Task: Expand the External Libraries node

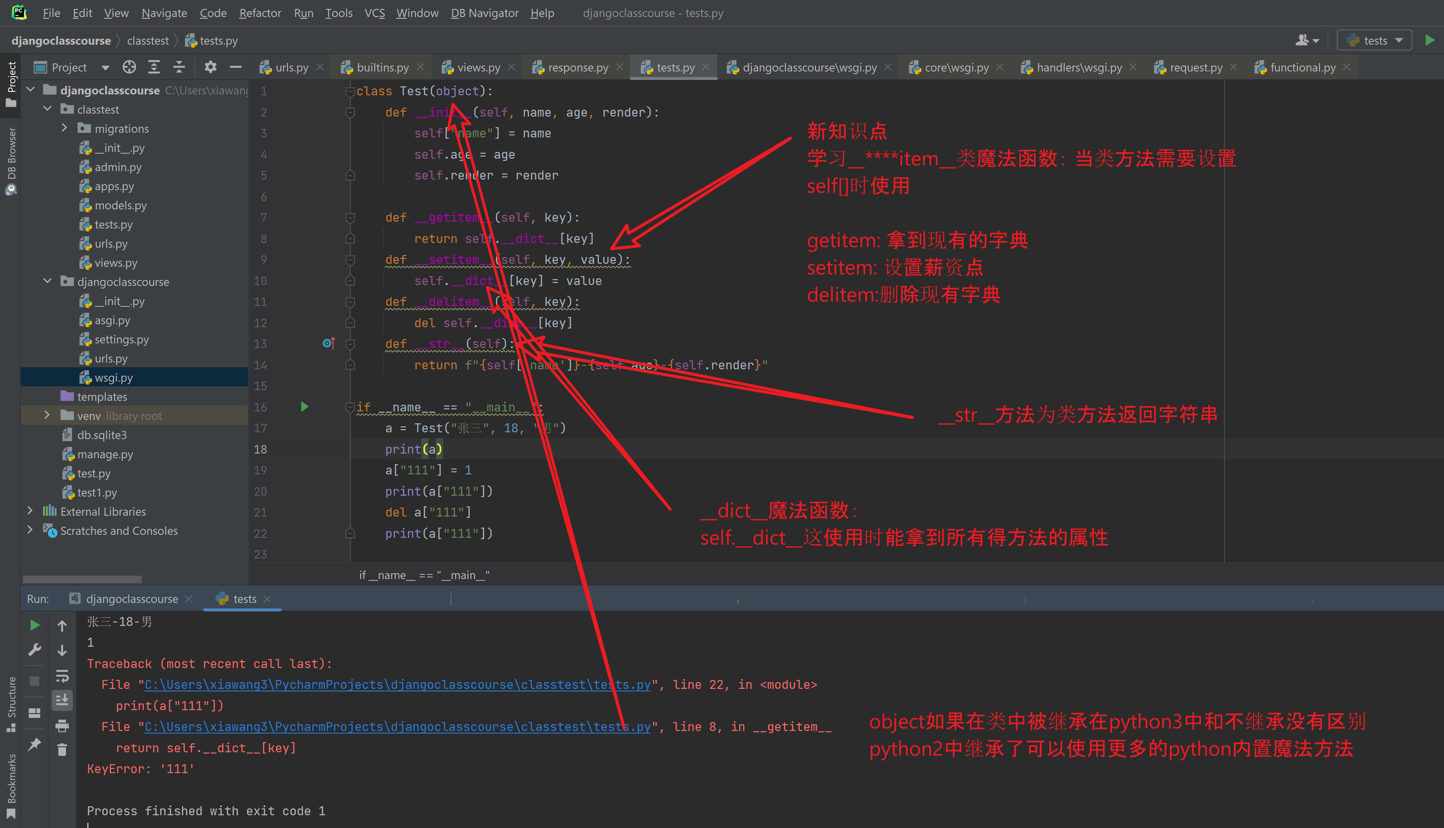Action: pyautogui.click(x=30, y=511)
